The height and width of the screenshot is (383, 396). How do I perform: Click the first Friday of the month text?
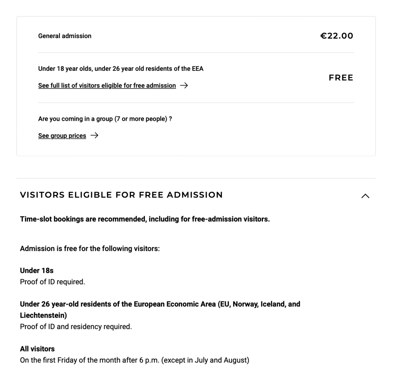click(134, 360)
